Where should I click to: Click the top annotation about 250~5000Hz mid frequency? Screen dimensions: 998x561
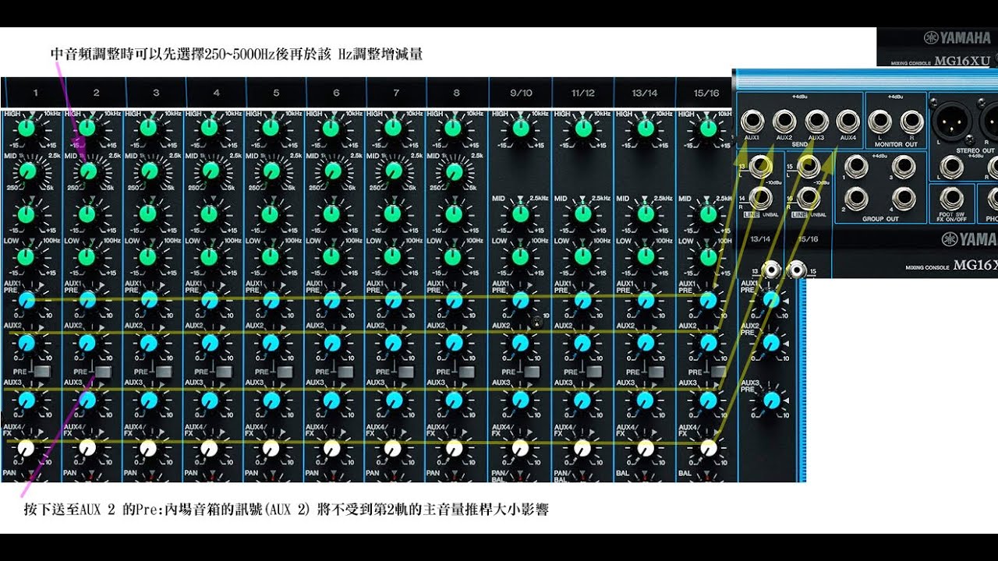tap(236, 55)
